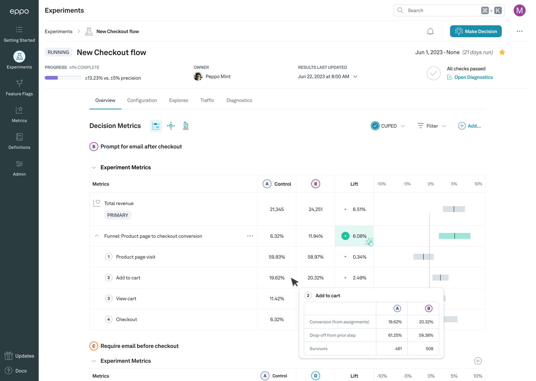
Task: Click the notification bell icon
Action: point(430,32)
